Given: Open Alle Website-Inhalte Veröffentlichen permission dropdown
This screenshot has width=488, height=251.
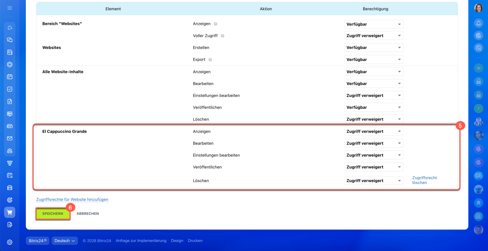Looking at the screenshot, I should click(x=374, y=107).
